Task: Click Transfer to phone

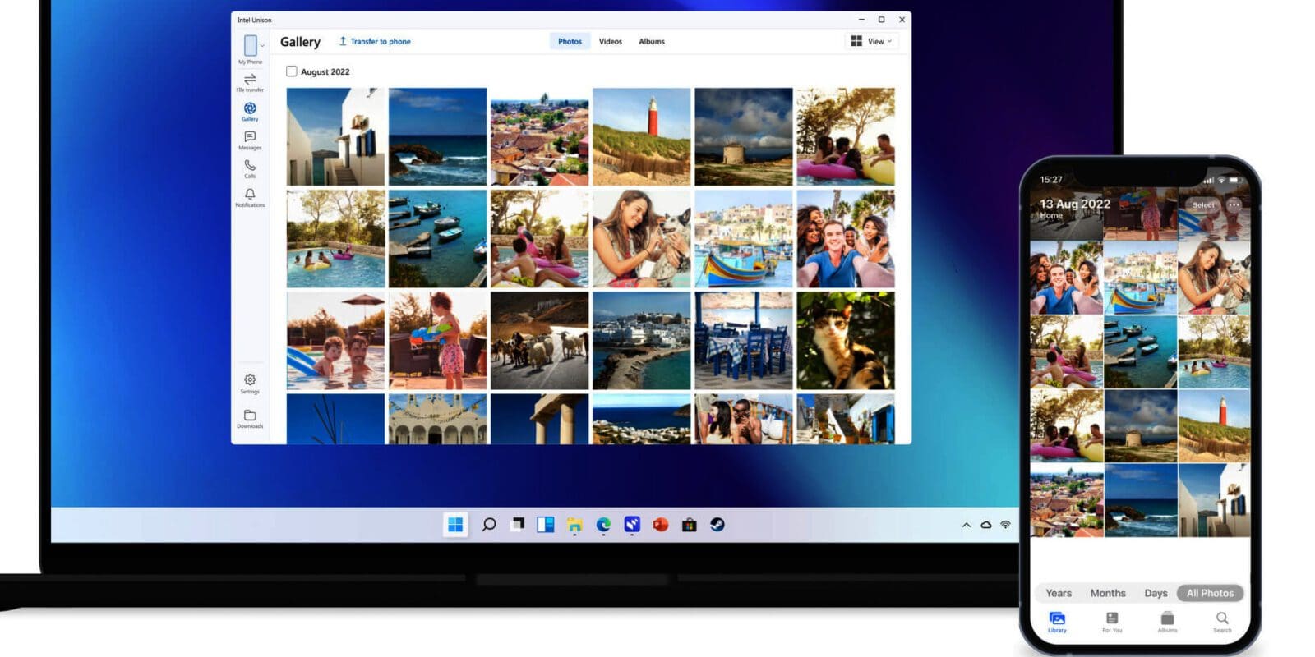Action: pyautogui.click(x=375, y=41)
